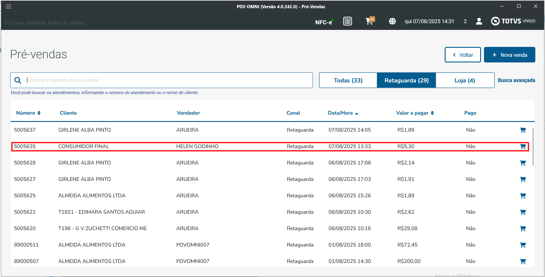The image size is (545, 277).
Task: Click value R$2,62
Action: (x=406, y=212)
